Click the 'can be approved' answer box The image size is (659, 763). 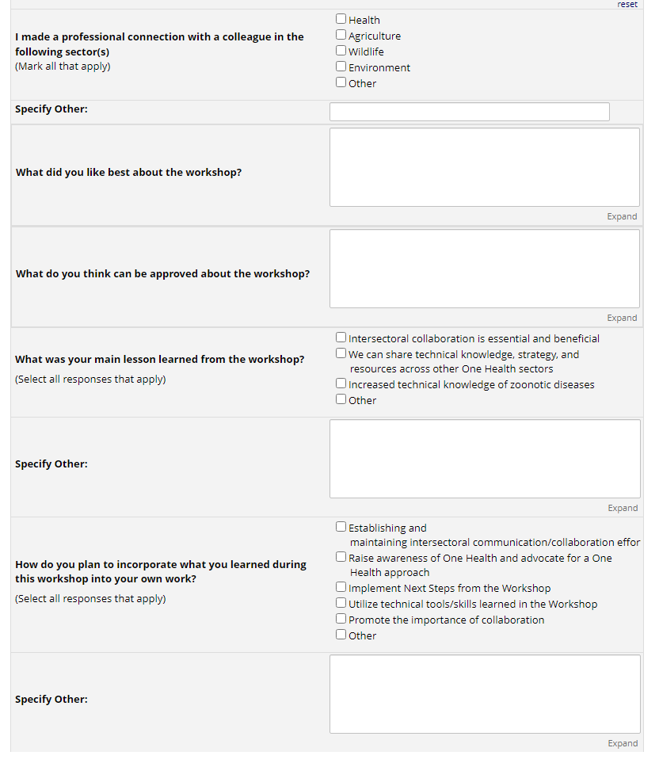(484, 269)
